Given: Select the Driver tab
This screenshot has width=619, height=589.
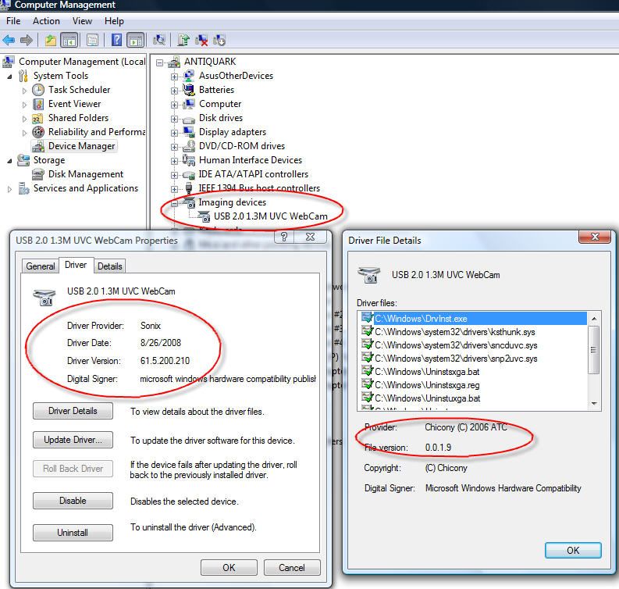Looking at the screenshot, I should point(76,265).
